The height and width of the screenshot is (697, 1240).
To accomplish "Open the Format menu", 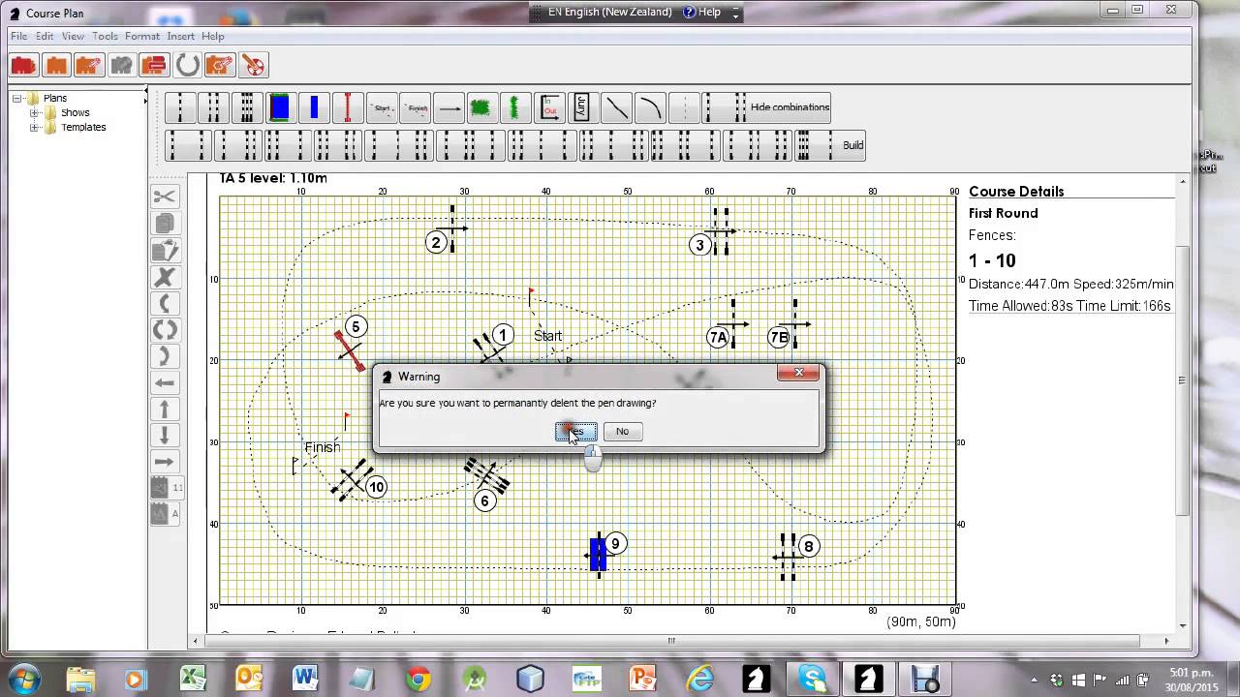I will pos(142,36).
